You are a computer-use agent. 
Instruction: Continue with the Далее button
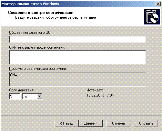pos(91,123)
